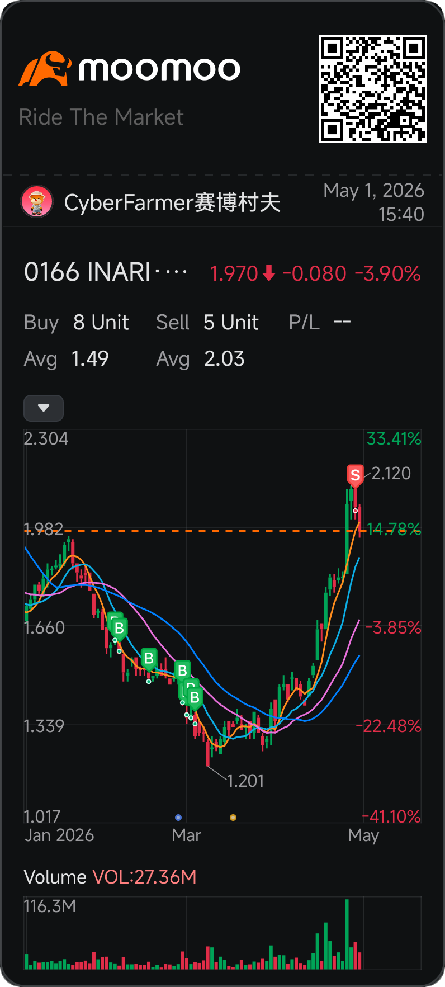The image size is (445, 987).
Task: Click the 2.120 high price label
Action: 391,474
